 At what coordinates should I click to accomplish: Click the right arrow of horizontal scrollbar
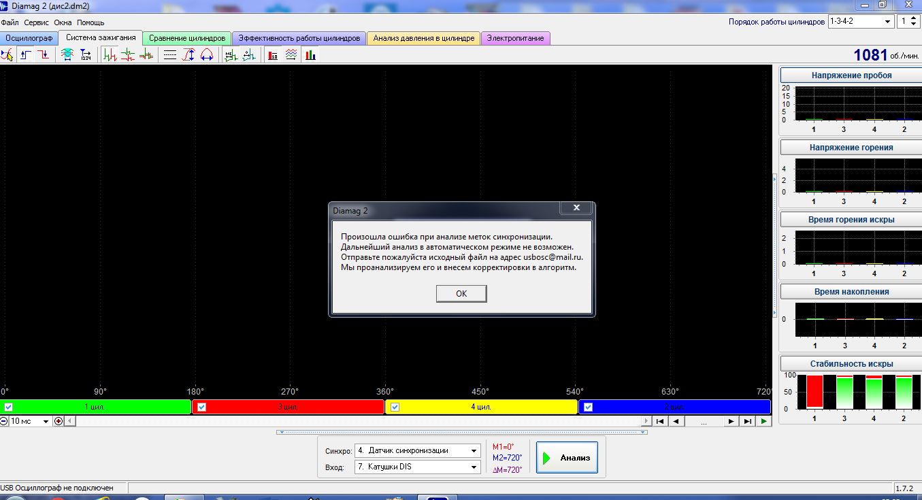[646, 421]
